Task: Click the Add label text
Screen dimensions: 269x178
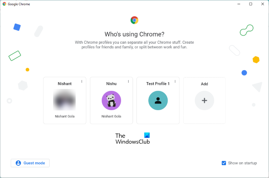Action: coord(204,84)
